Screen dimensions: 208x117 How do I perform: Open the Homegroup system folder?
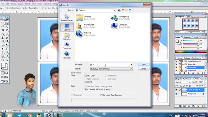[121, 18]
